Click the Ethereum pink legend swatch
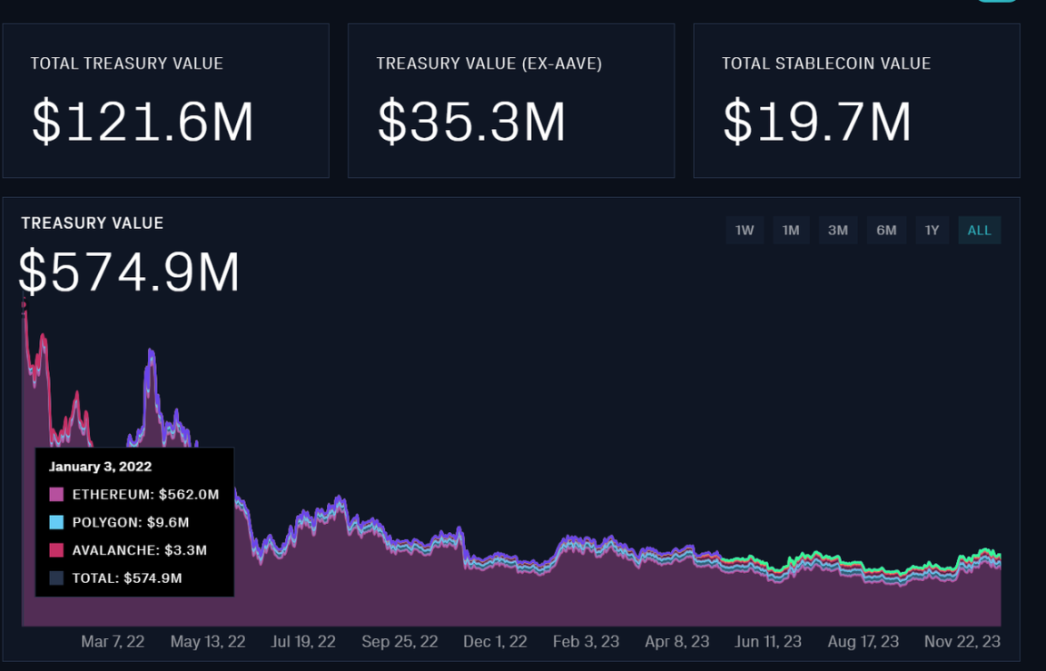The width and height of the screenshot is (1046, 671). 56,494
